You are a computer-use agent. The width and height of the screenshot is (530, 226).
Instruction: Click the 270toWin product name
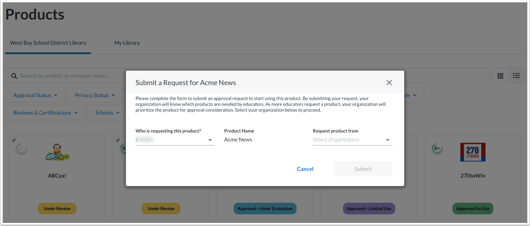473,175
